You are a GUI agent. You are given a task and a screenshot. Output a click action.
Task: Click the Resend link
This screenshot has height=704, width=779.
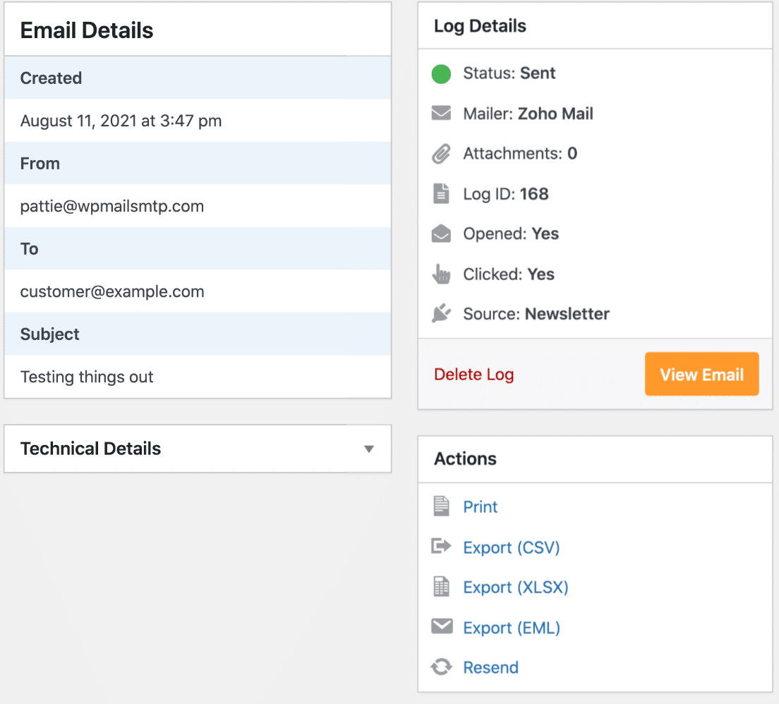(490, 667)
